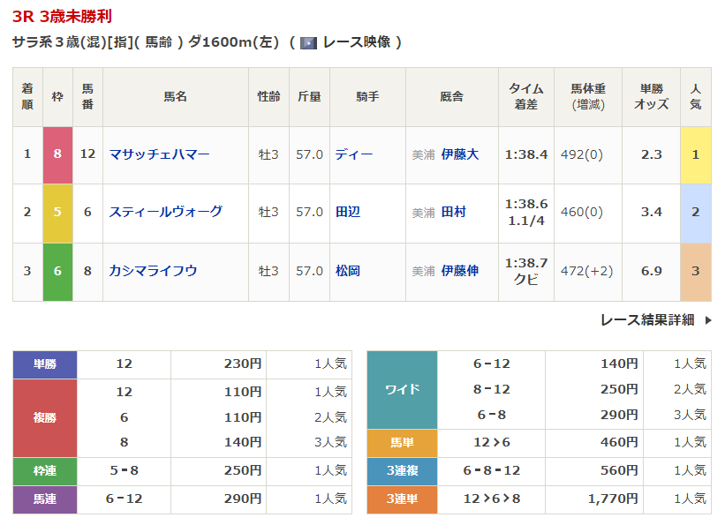
Task: Click the 馬名 column header
Action: [x=176, y=96]
